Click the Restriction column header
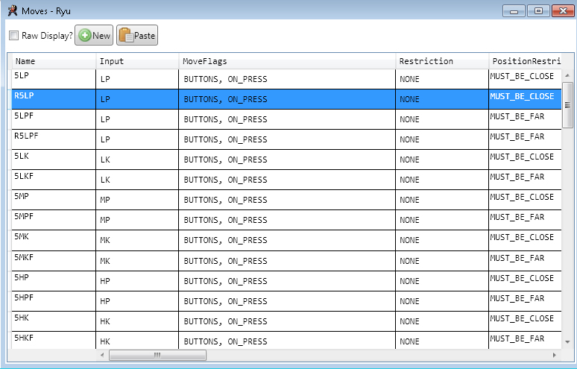Screen dimensions: 577x369 (442, 61)
